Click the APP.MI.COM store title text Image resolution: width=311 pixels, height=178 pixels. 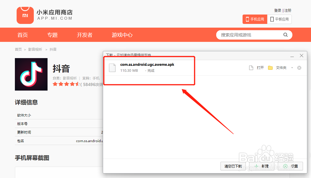coord(55,18)
